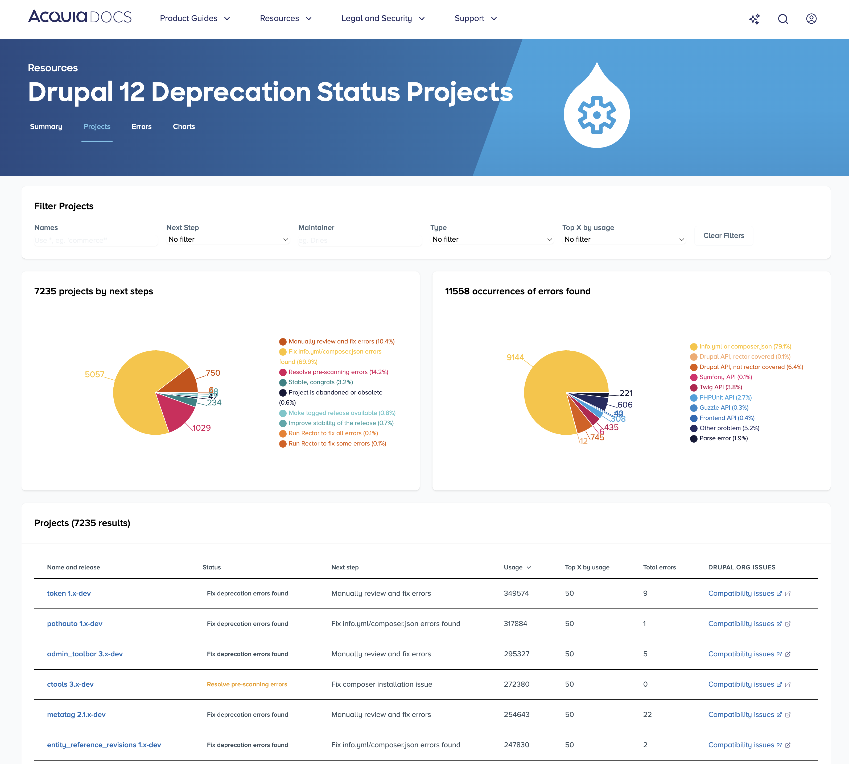Open the Next Step filter dropdown
This screenshot has height=764, width=849.
228,239
